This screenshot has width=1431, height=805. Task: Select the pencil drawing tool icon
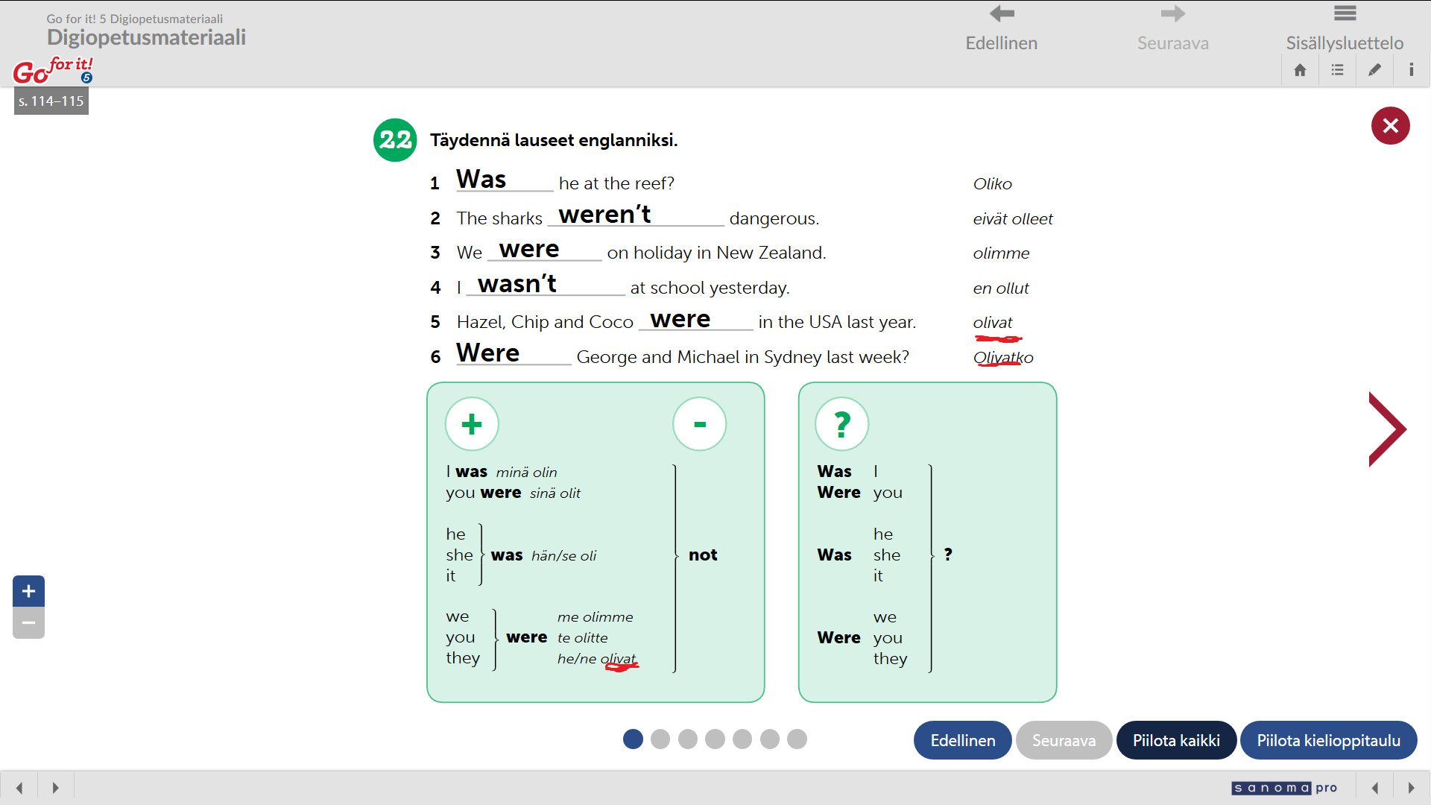(1374, 70)
